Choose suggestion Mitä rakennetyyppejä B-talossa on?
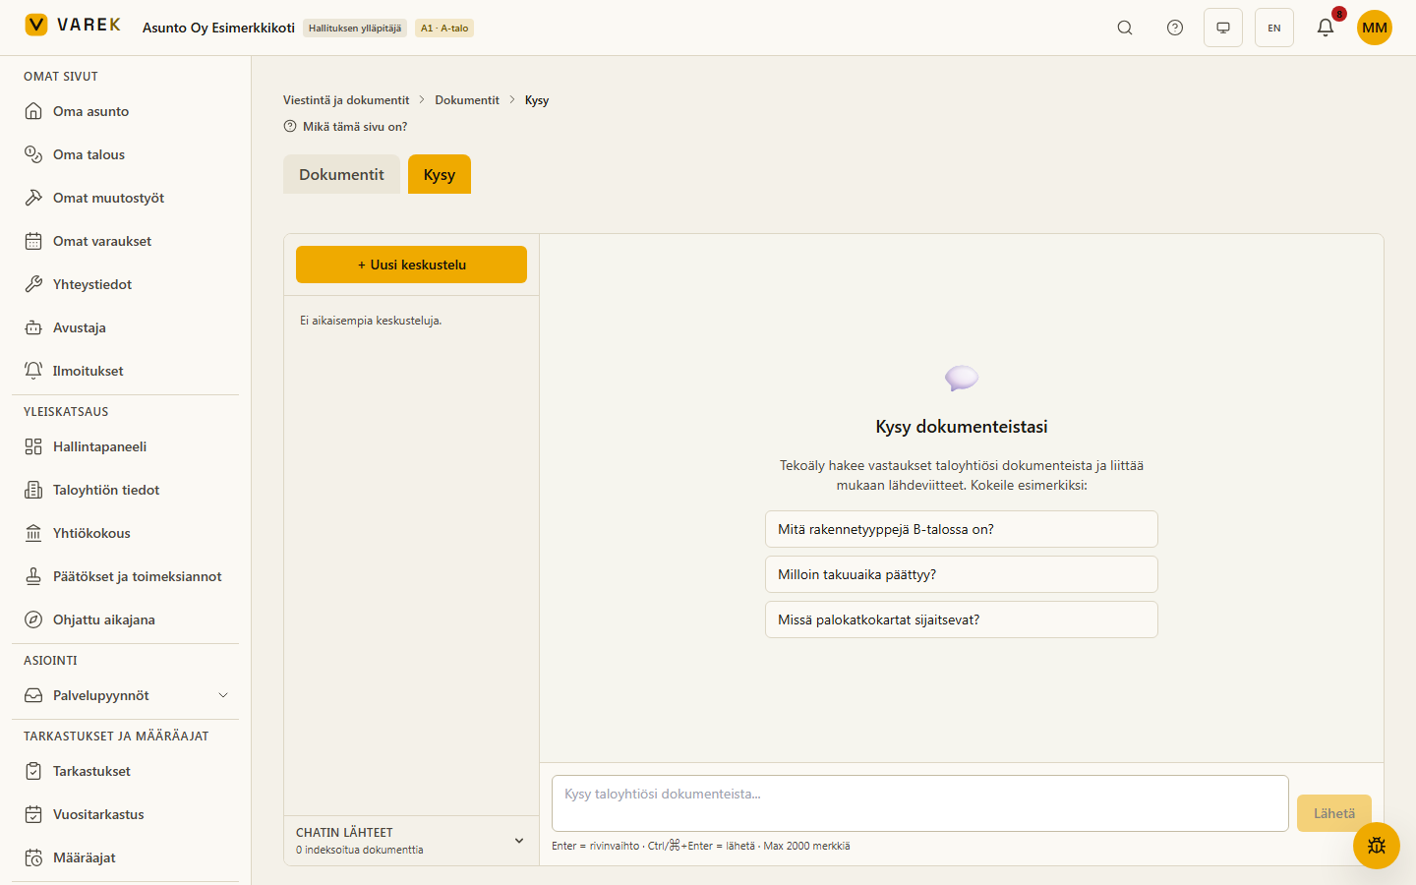 [962, 529]
